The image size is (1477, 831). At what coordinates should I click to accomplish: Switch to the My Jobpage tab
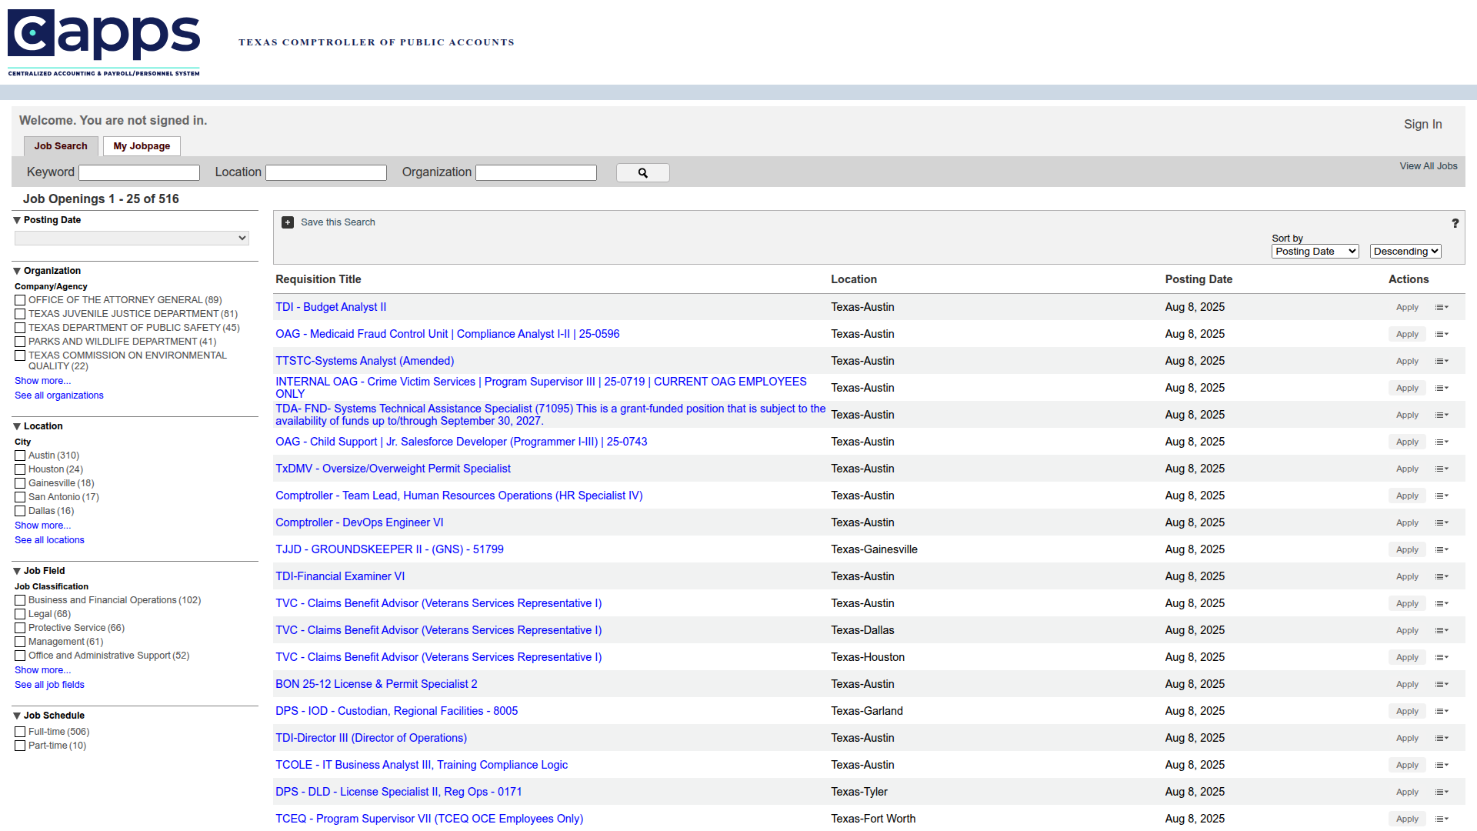click(142, 146)
